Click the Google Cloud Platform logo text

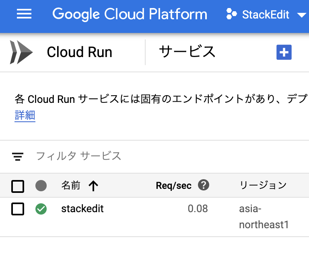coord(130,14)
